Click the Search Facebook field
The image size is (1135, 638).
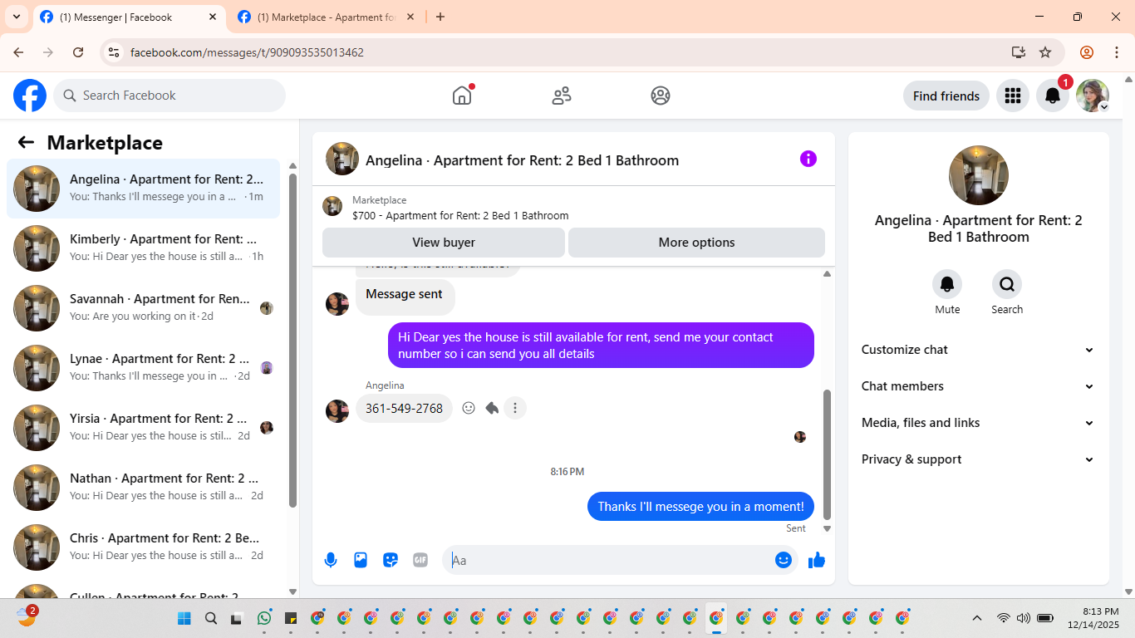170,96
